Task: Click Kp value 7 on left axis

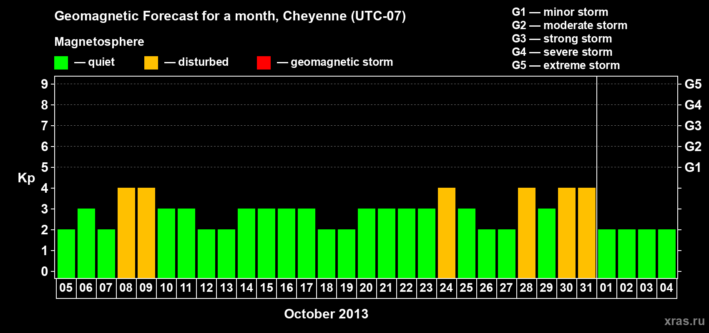Action: click(x=45, y=126)
